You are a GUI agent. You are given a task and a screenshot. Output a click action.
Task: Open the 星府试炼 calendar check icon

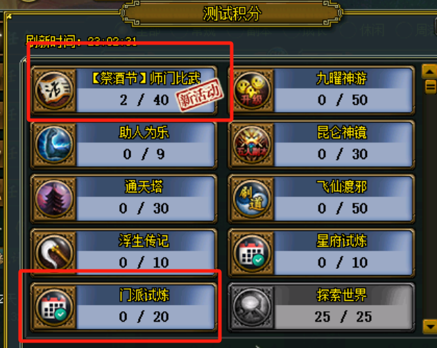click(252, 253)
